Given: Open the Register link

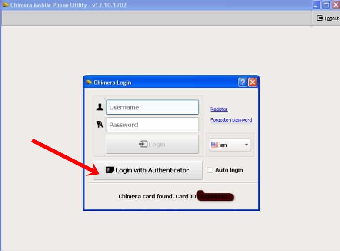Looking at the screenshot, I should [x=219, y=109].
